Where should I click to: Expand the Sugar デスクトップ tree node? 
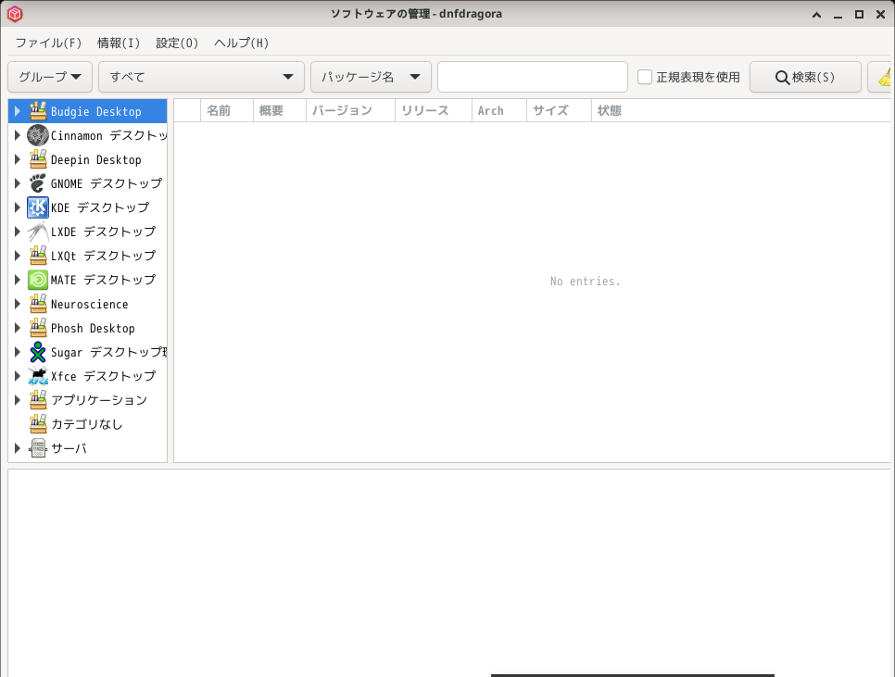17,352
